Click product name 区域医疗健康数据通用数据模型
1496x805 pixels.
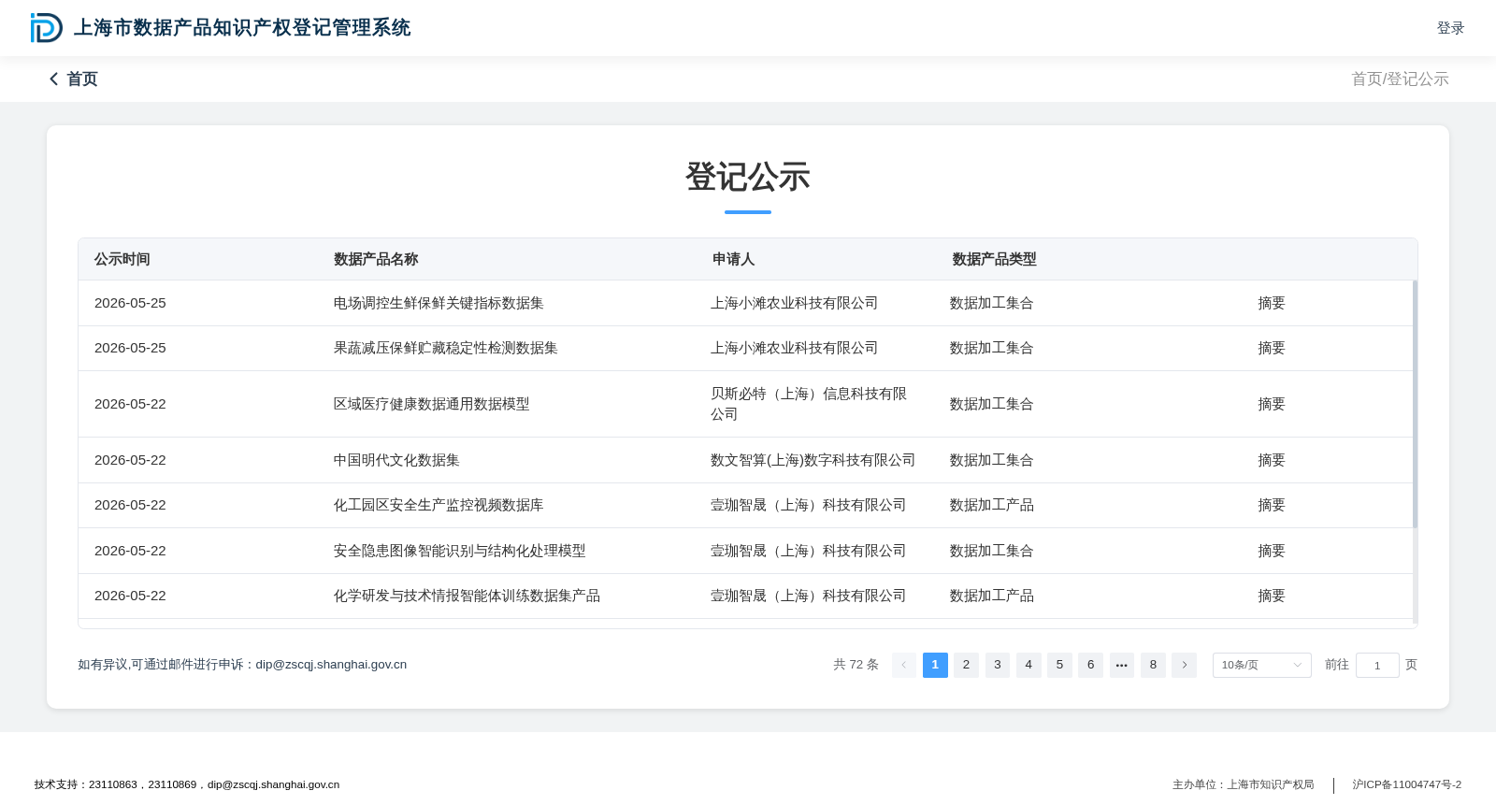coord(432,404)
